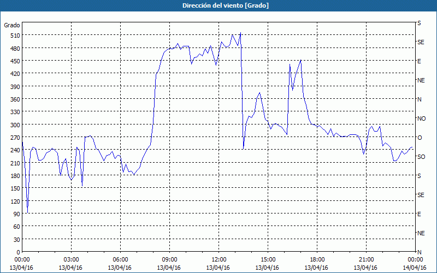The image size is (437, 273).
Task: Click the 210 degree axis label
Action: 15,163
